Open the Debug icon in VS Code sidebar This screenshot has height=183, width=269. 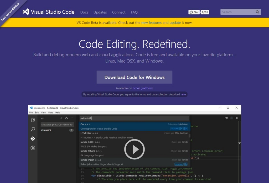click(x=33, y=148)
